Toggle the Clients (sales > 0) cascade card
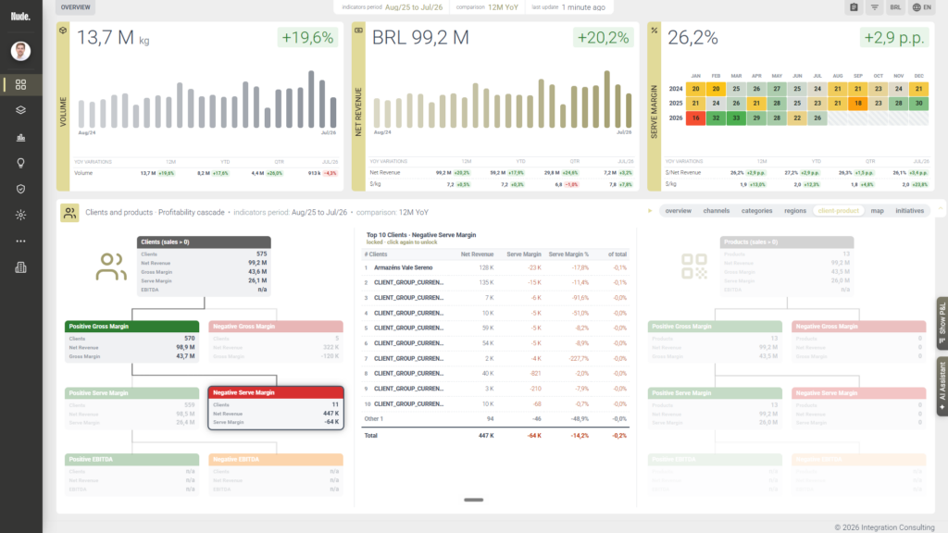The image size is (948, 533). coord(204,266)
